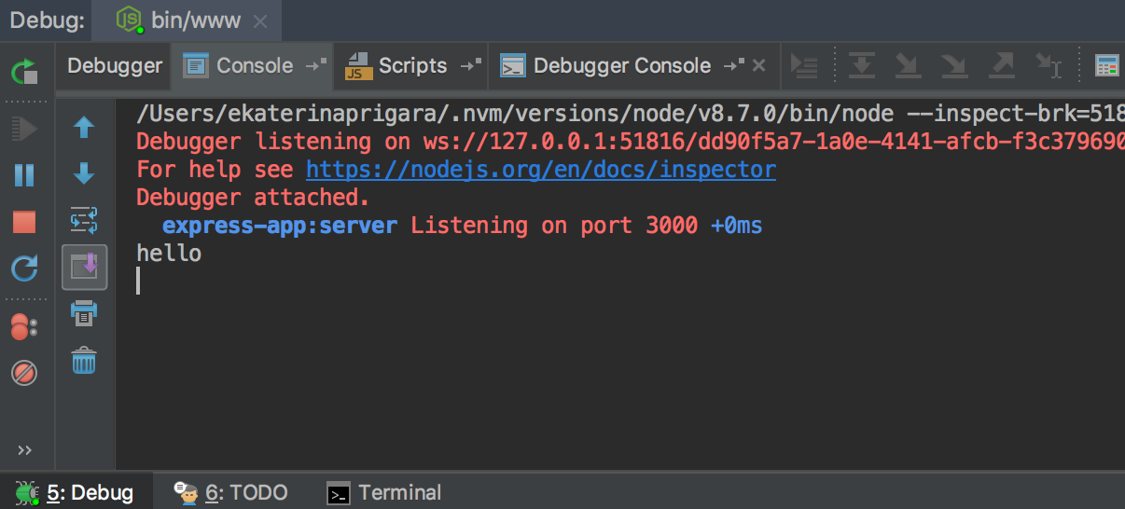Open View Breakpoints red circles icon
1125x509 pixels.
[24, 327]
